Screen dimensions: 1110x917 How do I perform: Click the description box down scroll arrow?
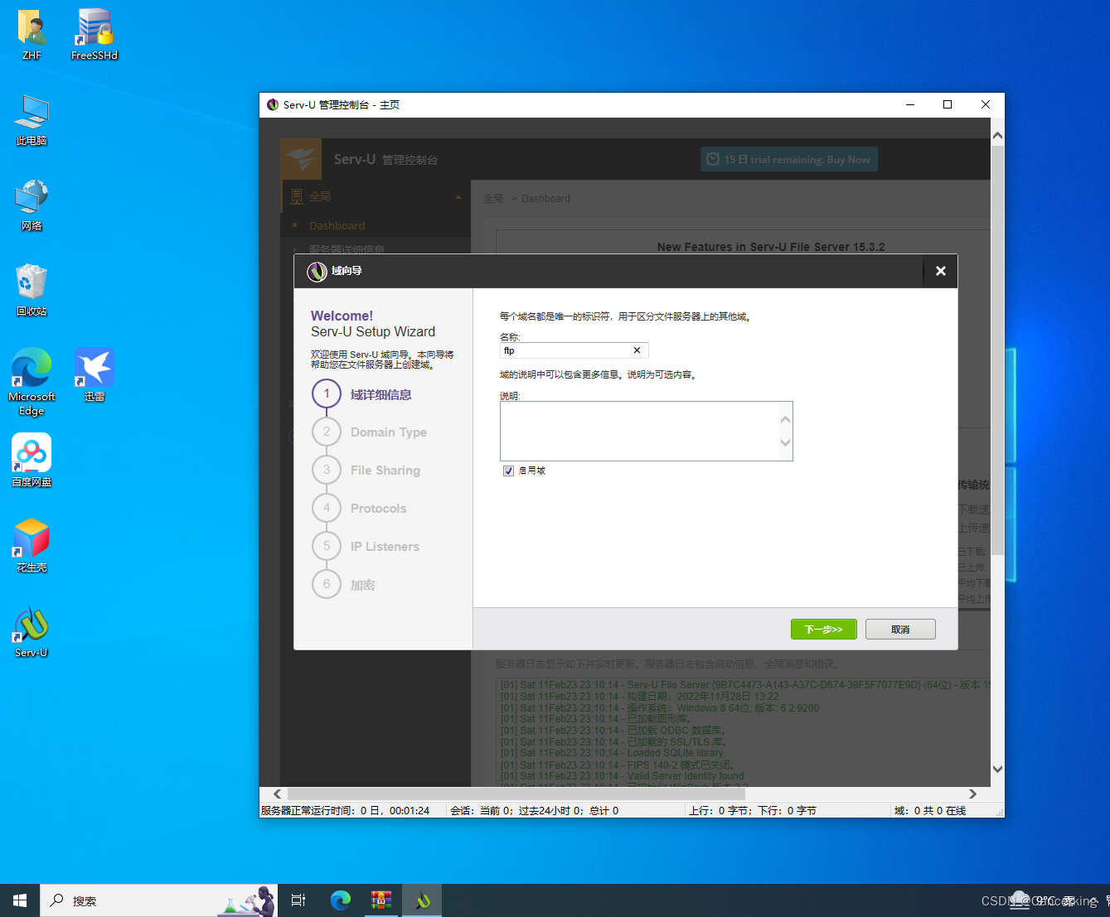[x=786, y=442]
